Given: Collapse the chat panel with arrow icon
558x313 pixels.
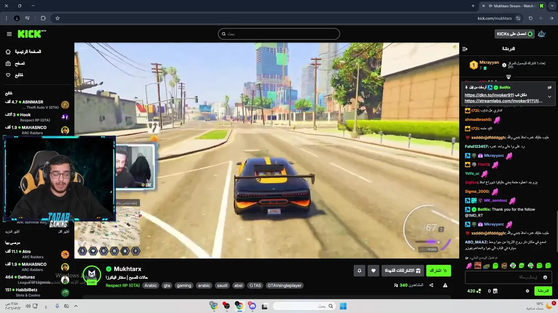Looking at the screenshot, I should coord(465,49).
